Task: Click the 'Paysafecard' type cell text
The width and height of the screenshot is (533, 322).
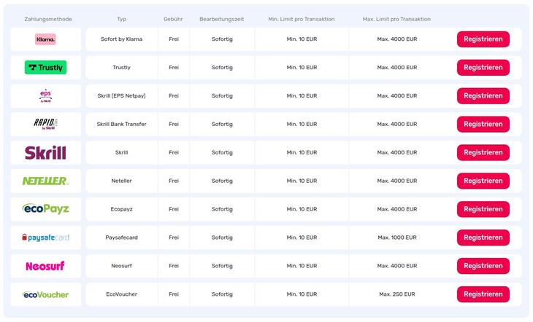Action: tap(122, 237)
